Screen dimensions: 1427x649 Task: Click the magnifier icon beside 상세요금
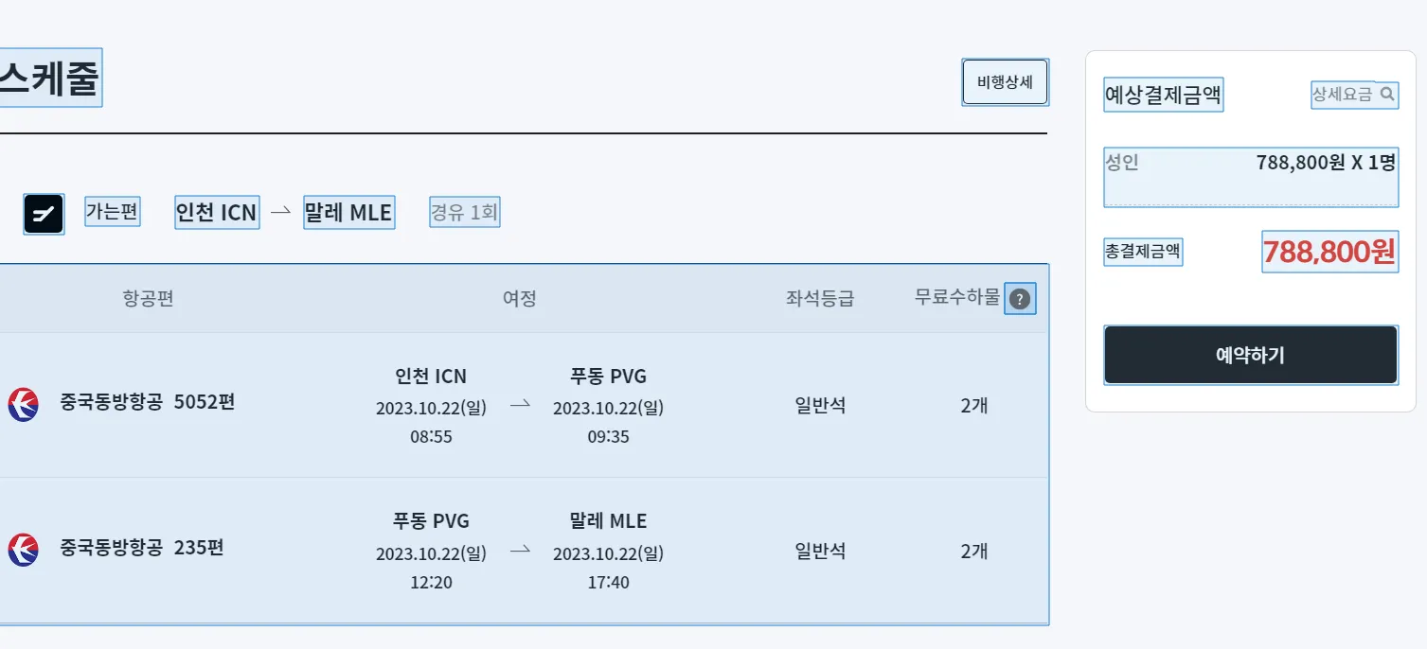pyautogui.click(x=1387, y=94)
